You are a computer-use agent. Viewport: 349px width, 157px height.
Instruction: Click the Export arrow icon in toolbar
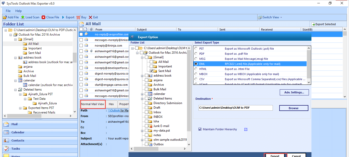click(x=63, y=17)
